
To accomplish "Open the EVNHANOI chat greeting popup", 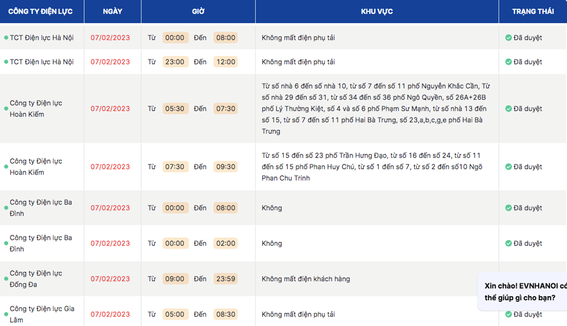I will point(523,292).
